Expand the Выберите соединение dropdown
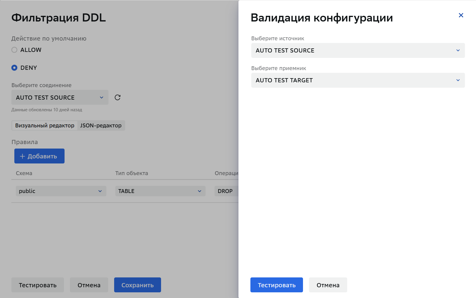The width and height of the screenshot is (476, 298). 60,98
